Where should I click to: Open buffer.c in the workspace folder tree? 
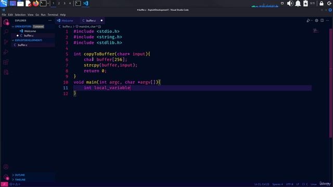pos(33,45)
